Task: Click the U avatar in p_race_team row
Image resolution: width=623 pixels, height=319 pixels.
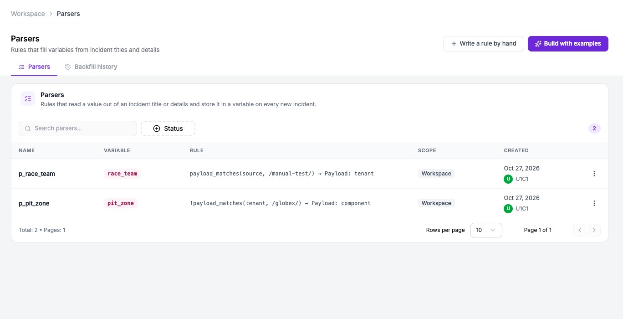Action: coord(508,179)
